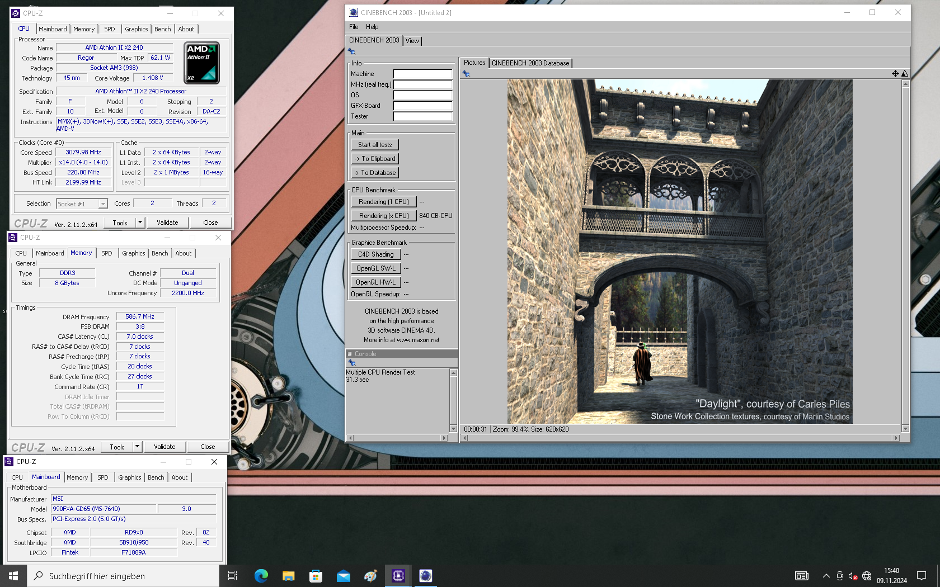Screen dimensions: 940x587
Task: Click the network globe icon in the tray
Action: point(867,576)
